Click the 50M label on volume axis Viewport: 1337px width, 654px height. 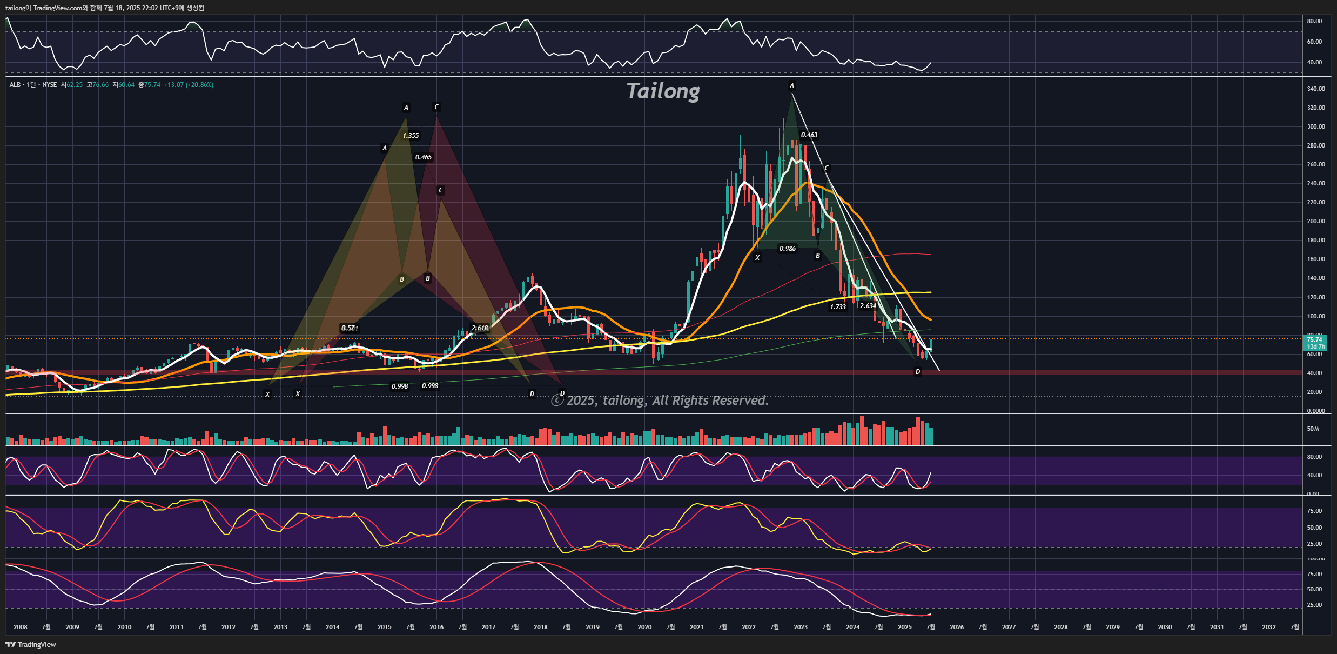tap(1313, 429)
